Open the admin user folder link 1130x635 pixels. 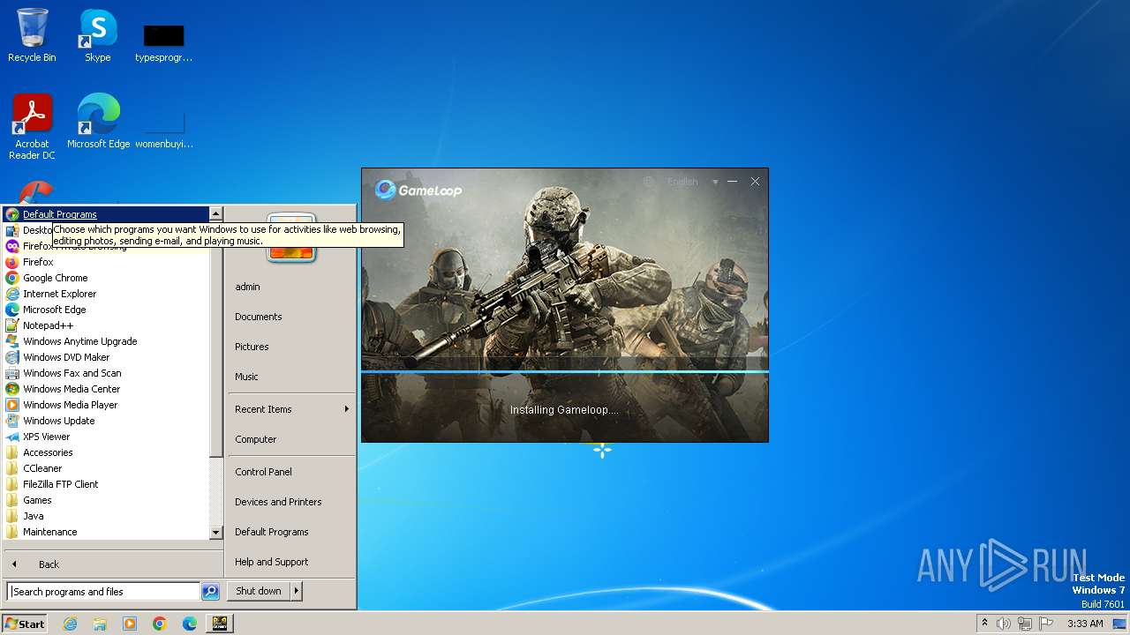tap(291, 287)
